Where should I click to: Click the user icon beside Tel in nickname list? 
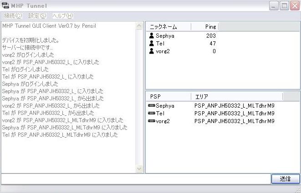152,43
